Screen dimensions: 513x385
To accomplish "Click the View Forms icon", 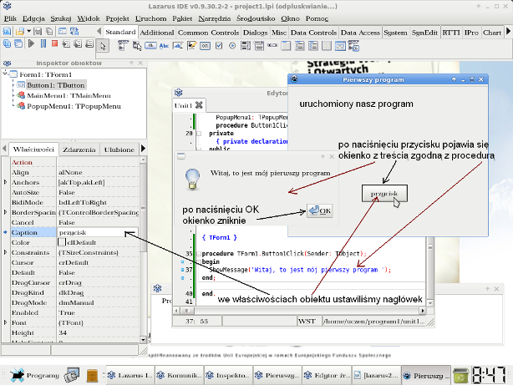I will click(x=18, y=43).
